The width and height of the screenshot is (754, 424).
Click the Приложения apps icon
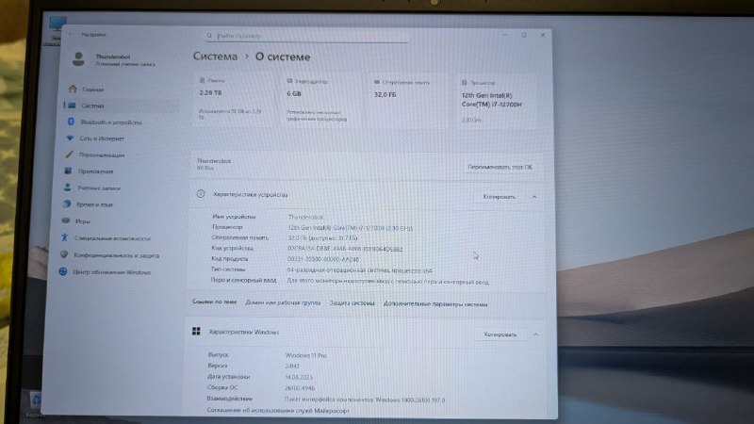(68, 171)
